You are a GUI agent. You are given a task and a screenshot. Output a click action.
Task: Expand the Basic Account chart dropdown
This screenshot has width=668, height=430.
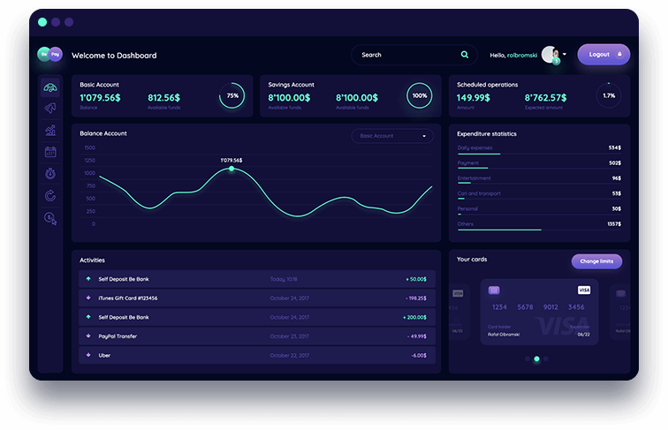pos(393,136)
